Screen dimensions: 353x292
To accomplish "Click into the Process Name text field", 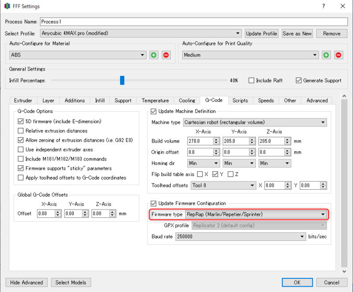I will click(194, 22).
